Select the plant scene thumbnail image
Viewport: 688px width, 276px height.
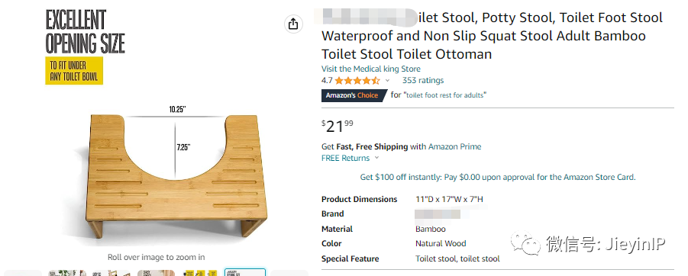point(67,272)
